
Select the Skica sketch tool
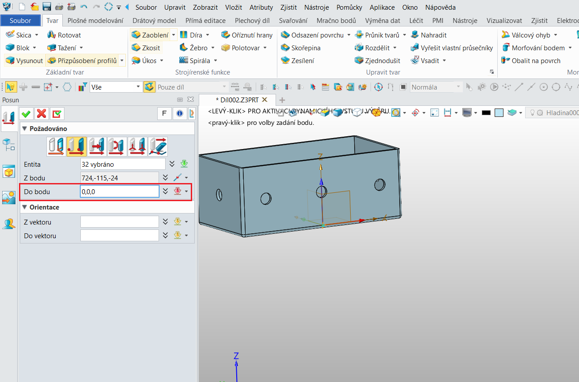tap(18, 35)
